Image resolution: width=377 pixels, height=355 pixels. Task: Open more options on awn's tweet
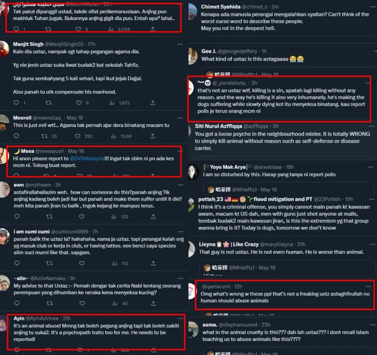point(181,185)
